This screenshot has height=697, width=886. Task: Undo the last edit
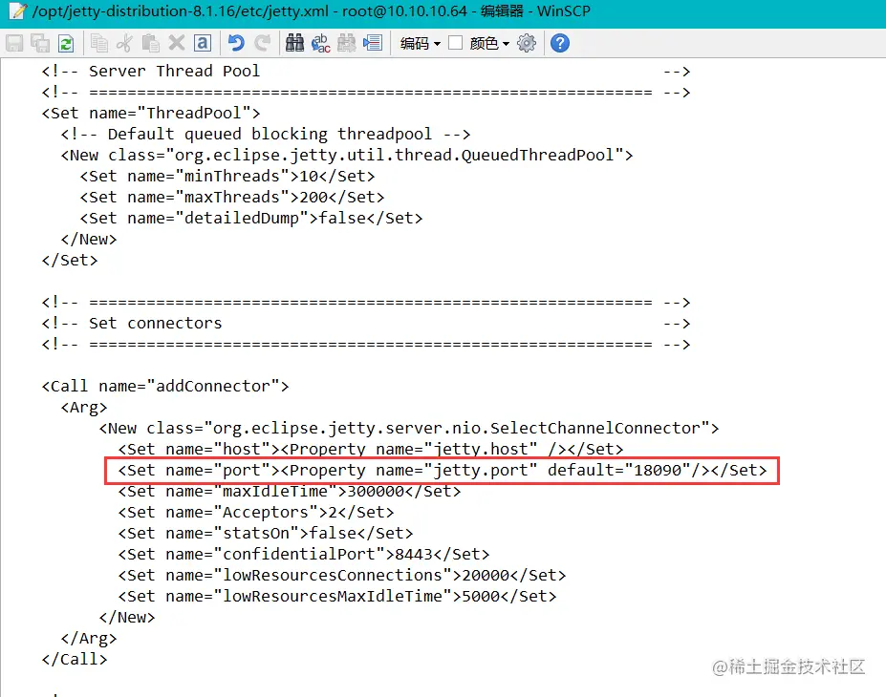click(x=236, y=44)
